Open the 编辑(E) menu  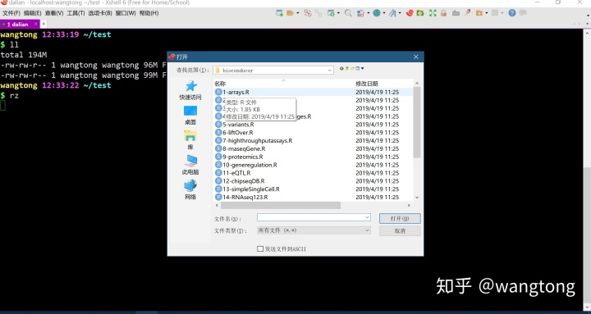(x=32, y=13)
